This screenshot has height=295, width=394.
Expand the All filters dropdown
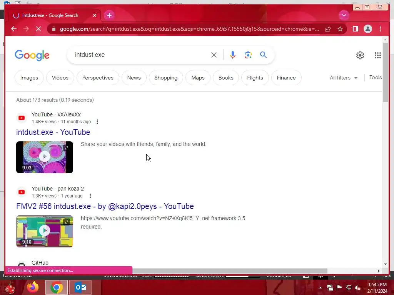(x=344, y=78)
